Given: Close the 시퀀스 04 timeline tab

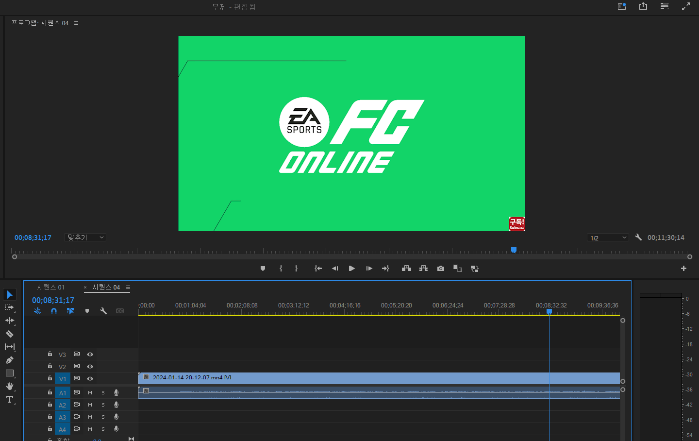Looking at the screenshot, I should (85, 288).
